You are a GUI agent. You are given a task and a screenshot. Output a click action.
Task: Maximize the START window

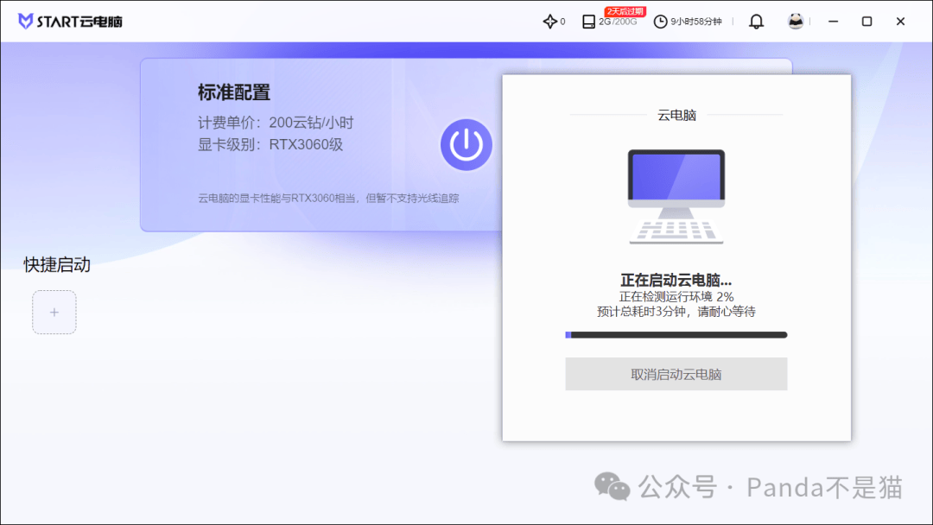click(x=867, y=22)
